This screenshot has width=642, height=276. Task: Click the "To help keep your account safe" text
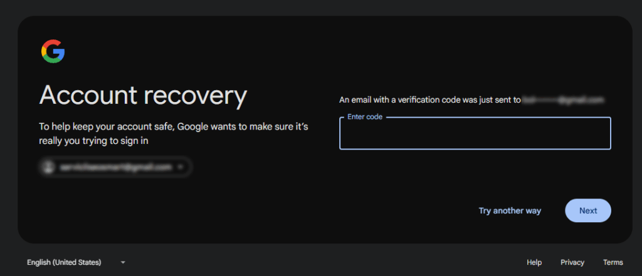pos(174,134)
